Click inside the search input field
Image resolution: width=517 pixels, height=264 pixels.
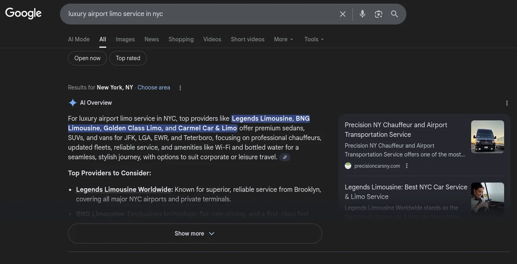(x=194, y=14)
